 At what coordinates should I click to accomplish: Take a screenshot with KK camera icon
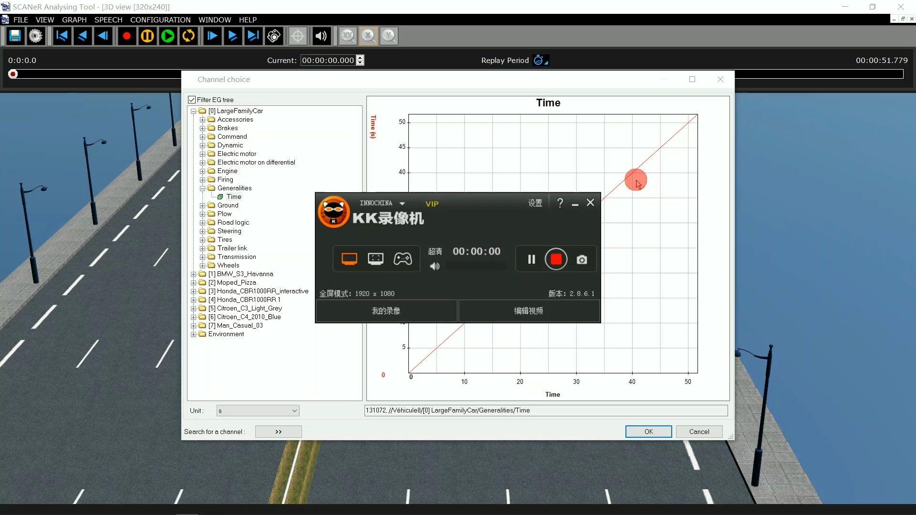pyautogui.click(x=582, y=259)
